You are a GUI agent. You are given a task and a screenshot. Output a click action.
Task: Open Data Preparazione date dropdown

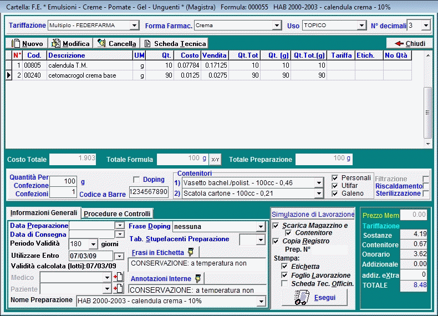point(120,226)
